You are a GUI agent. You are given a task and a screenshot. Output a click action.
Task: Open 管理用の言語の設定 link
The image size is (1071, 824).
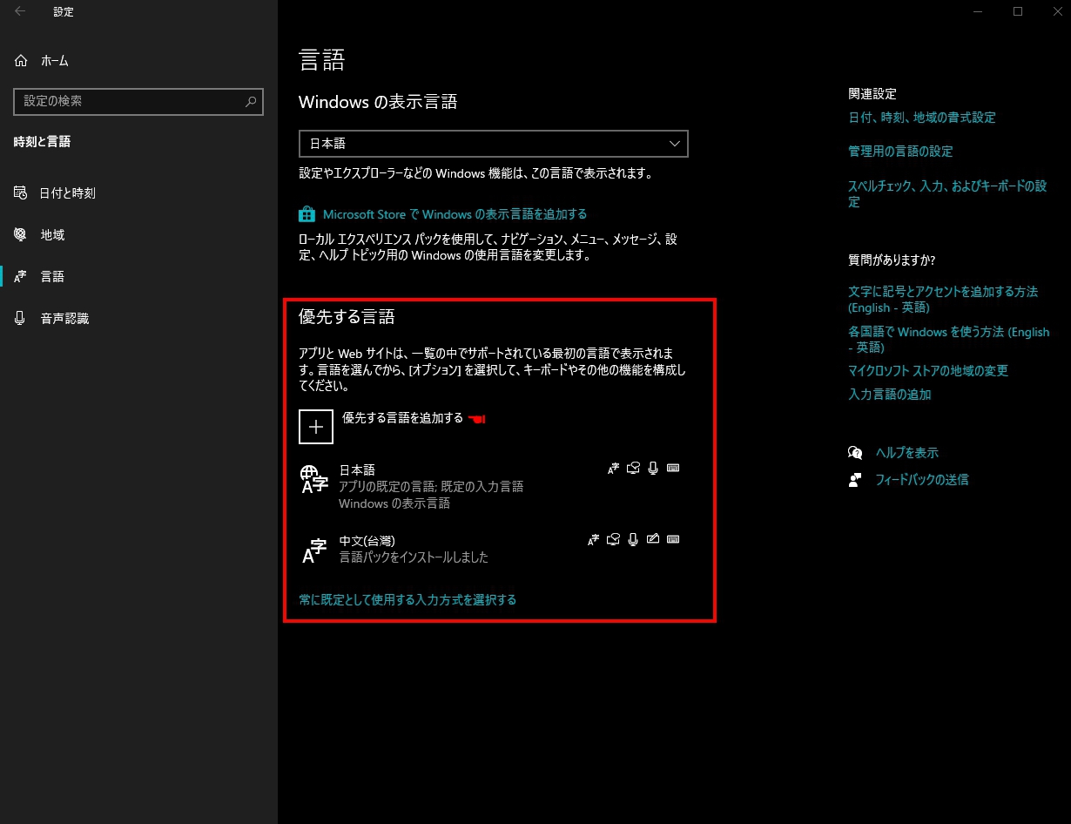pyautogui.click(x=900, y=152)
